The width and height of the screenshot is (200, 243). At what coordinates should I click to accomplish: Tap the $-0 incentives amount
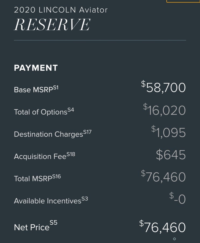(x=177, y=198)
